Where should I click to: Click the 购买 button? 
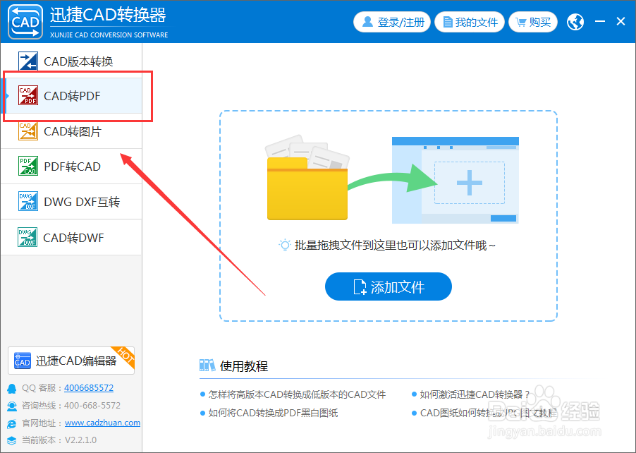533,21
